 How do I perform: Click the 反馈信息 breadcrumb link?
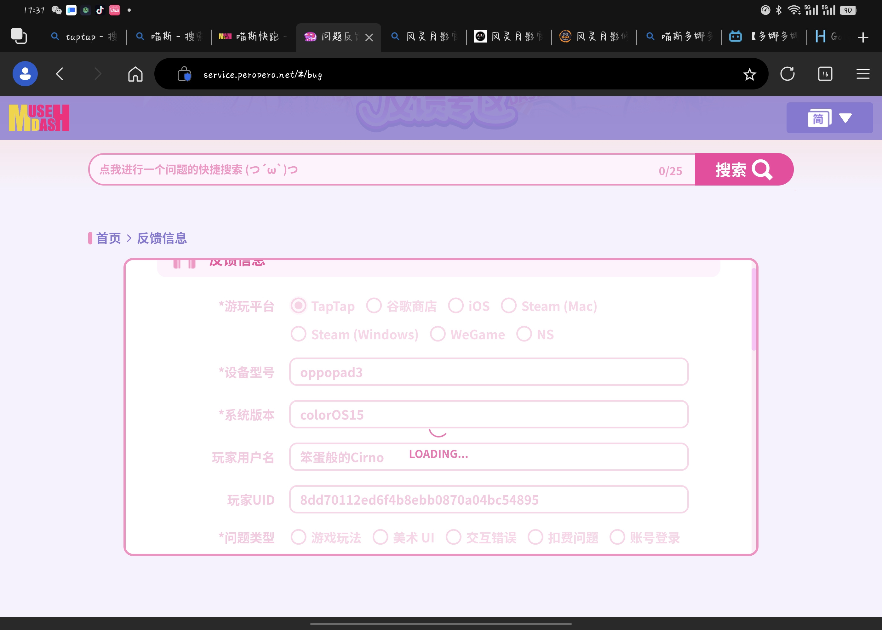[x=162, y=238]
